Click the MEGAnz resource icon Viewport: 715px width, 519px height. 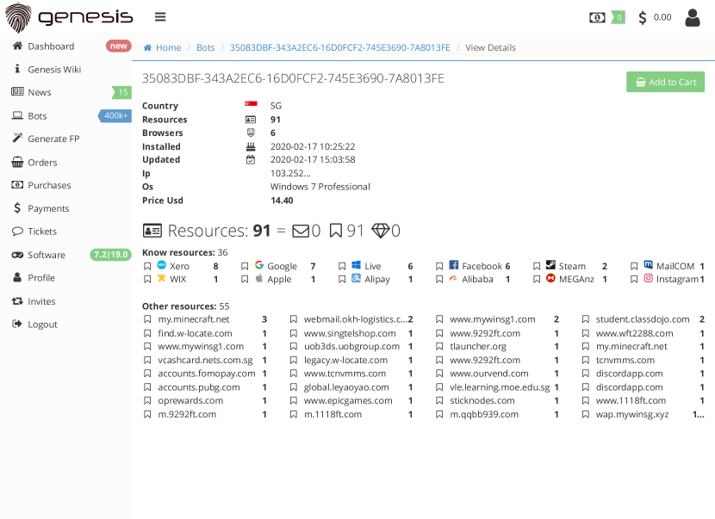(550, 278)
